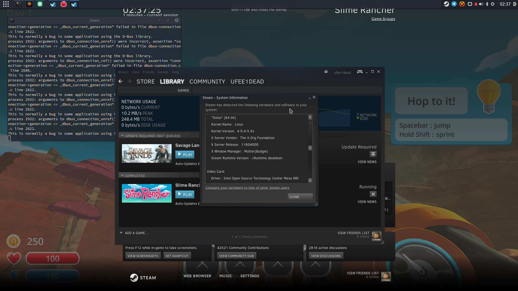Go back with the Steam navigation arrow
Image resolution: width=518 pixels, height=291 pixels.
click(x=121, y=81)
